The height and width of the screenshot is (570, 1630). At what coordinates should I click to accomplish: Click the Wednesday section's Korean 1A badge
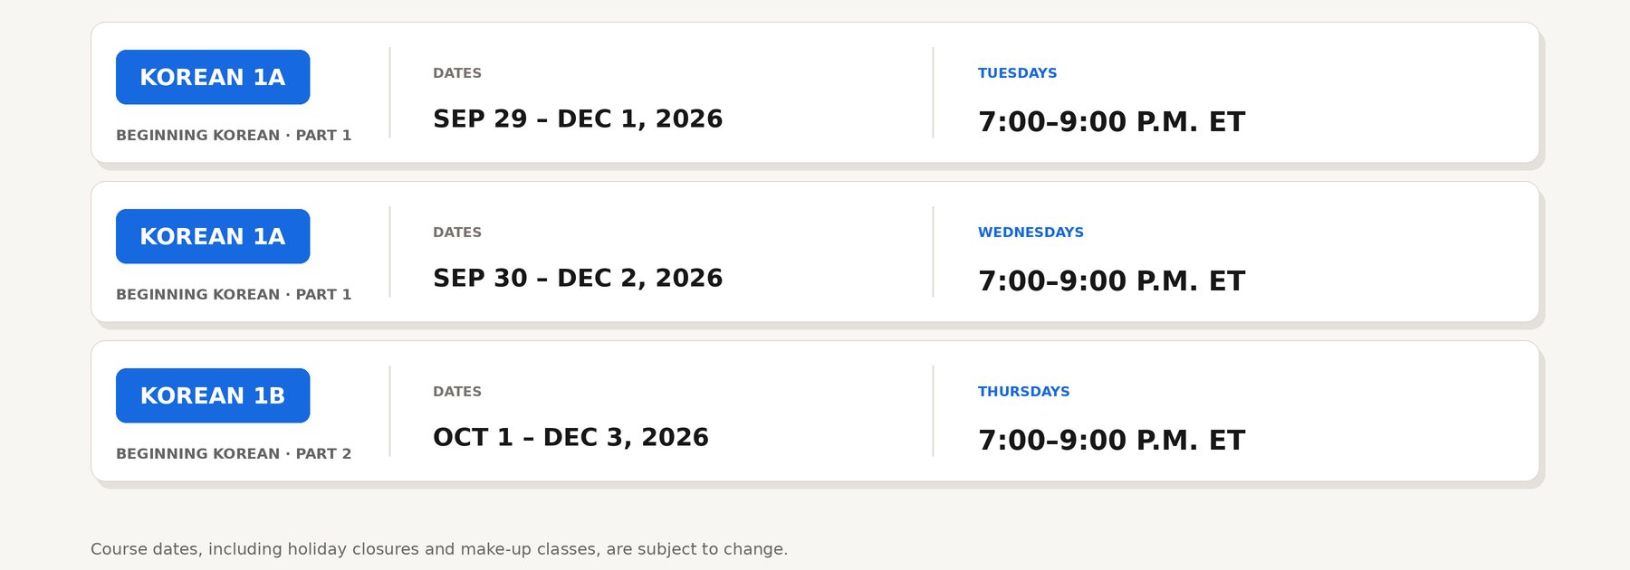tap(213, 236)
